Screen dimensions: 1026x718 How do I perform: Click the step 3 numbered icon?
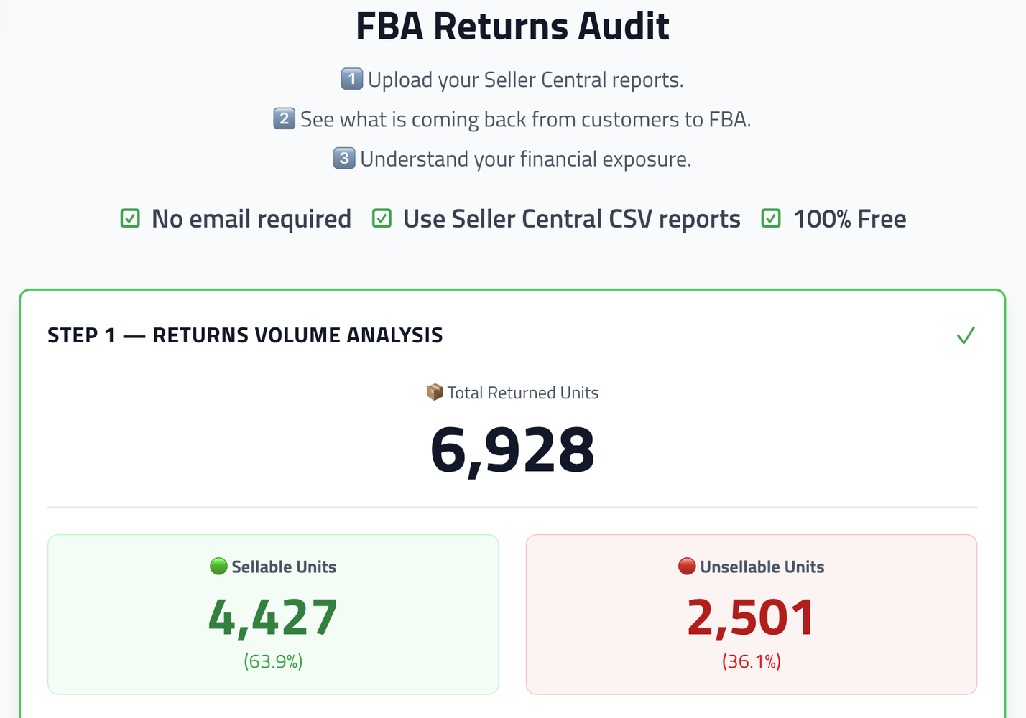(x=344, y=159)
